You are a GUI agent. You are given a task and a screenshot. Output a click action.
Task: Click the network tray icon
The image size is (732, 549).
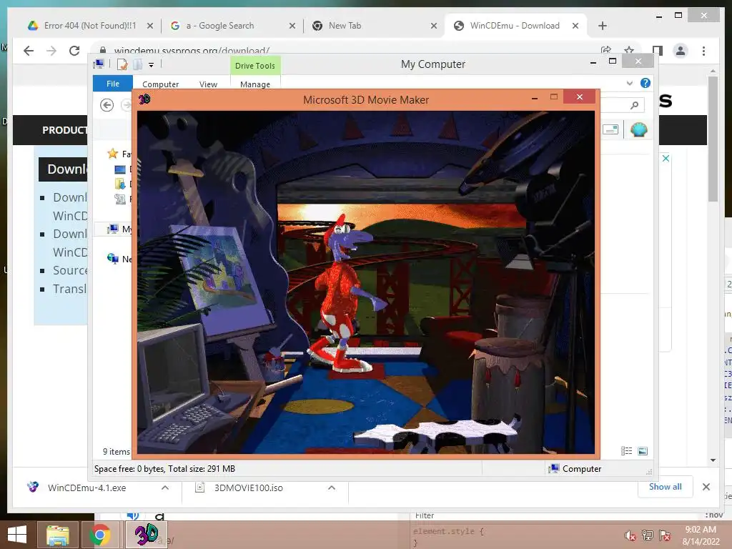(x=648, y=535)
